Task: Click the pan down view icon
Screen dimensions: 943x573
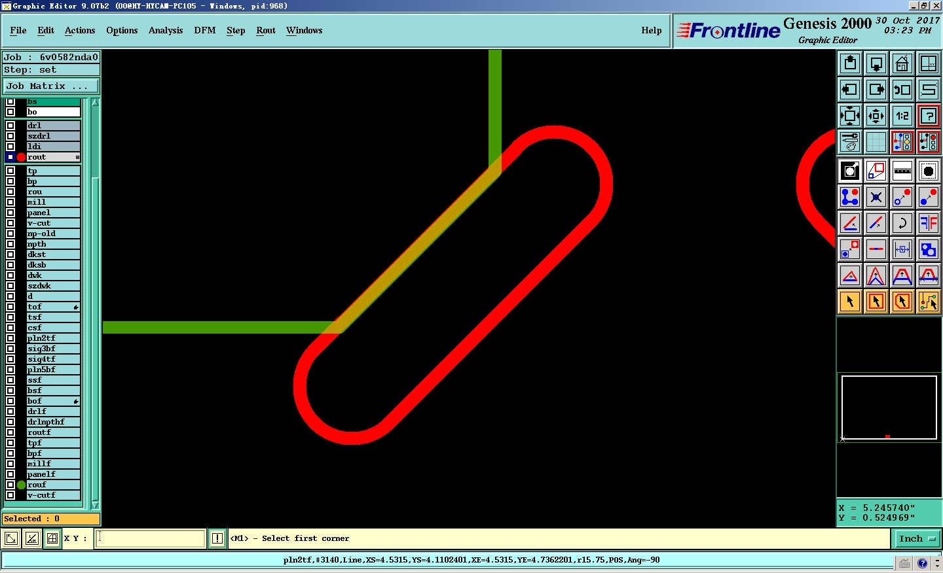Action: click(876, 63)
